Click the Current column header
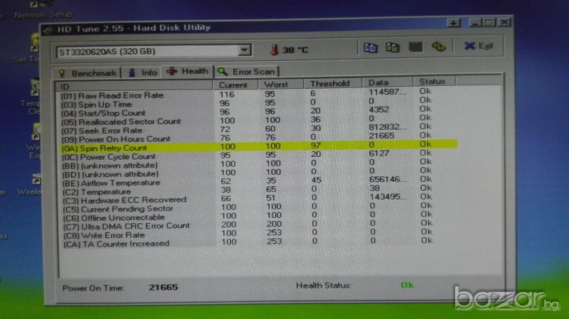The height and width of the screenshot is (319, 569). 233,85
